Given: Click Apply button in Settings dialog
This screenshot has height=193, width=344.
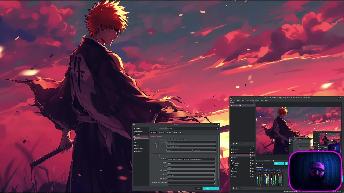Looking at the screenshot, I should (x=198, y=188).
